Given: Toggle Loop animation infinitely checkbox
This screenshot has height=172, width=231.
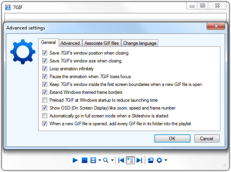Looking at the screenshot, I should [45, 68].
